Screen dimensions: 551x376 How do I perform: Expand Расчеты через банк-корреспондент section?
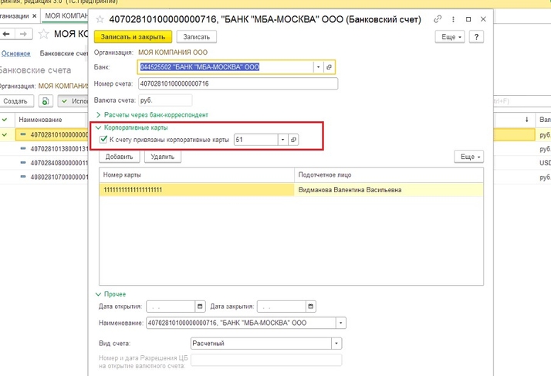98,115
